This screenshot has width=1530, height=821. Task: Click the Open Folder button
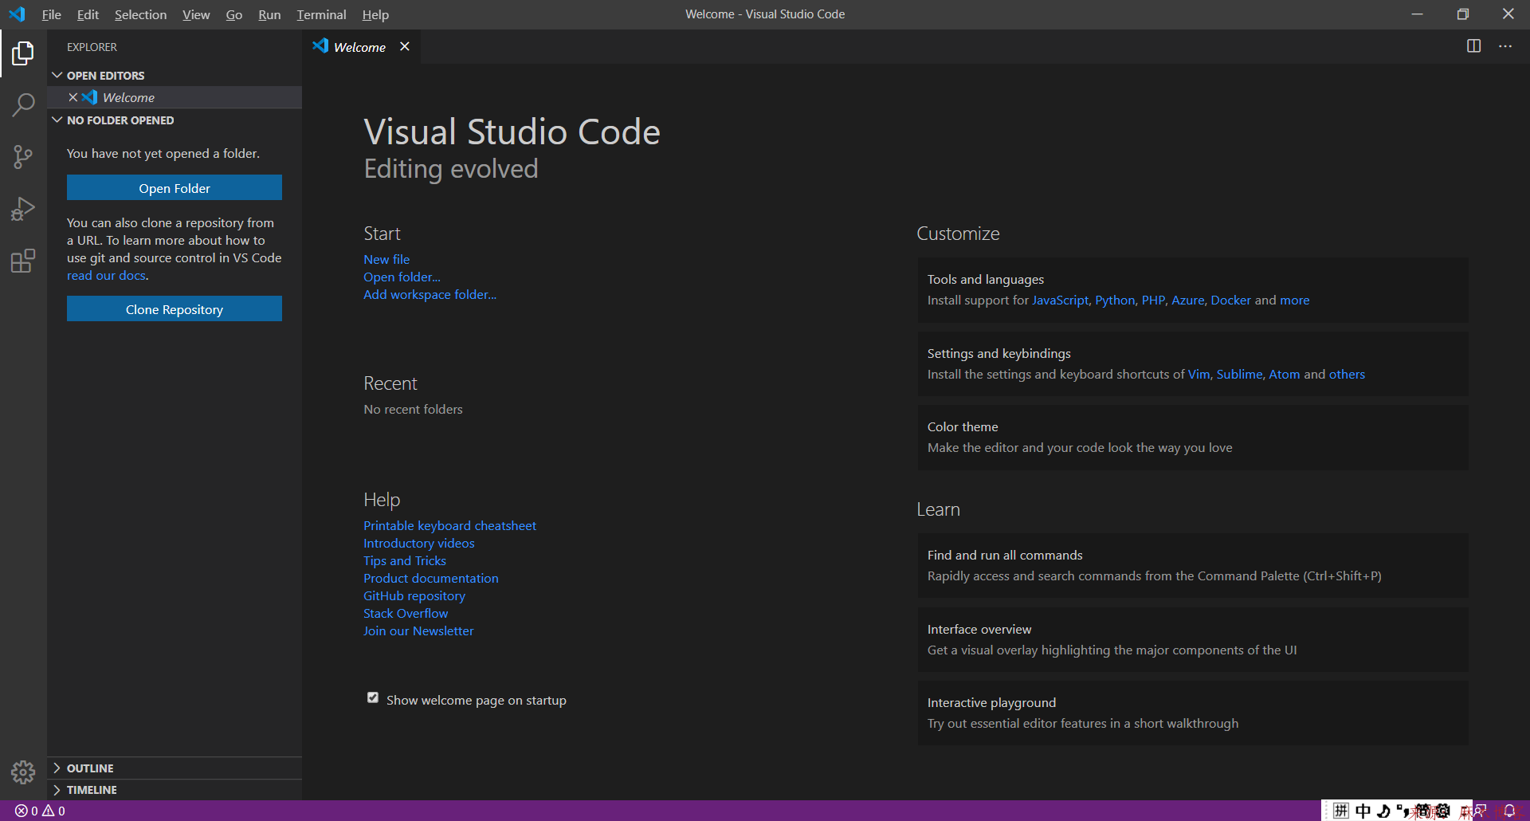click(x=174, y=188)
